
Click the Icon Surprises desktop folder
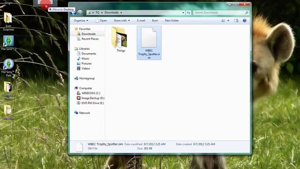8,22
